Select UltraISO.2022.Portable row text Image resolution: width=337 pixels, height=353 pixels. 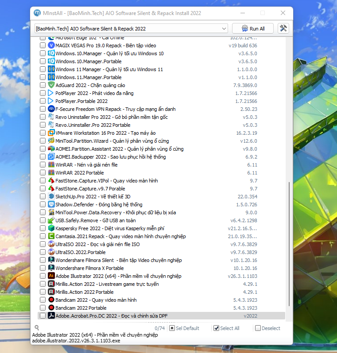(81, 252)
